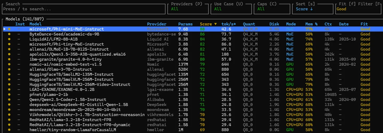Click the Alibaba provider cell
The width and height of the screenshot is (383, 133).
coord(155,100)
